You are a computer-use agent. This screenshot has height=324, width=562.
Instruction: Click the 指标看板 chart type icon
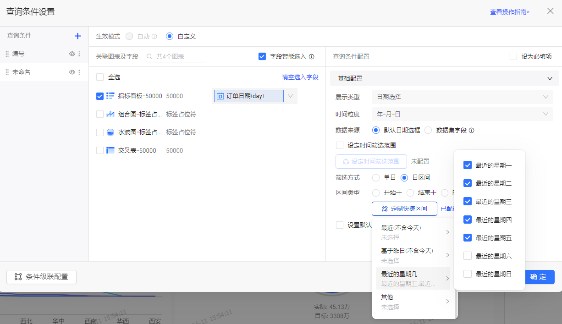pos(110,96)
